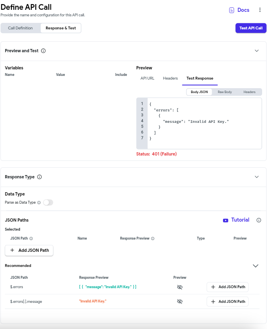This screenshot has height=329, width=267.
Task: Click the info icon right of Tutorial
Action: point(259,220)
